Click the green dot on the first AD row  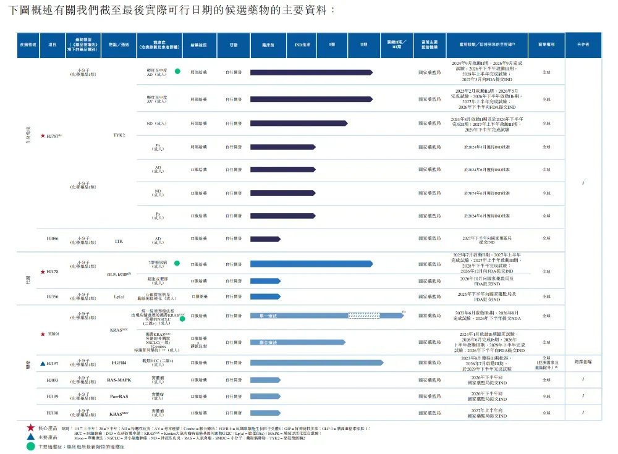pos(178,71)
